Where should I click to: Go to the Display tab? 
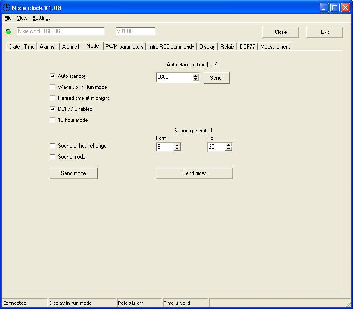point(207,47)
